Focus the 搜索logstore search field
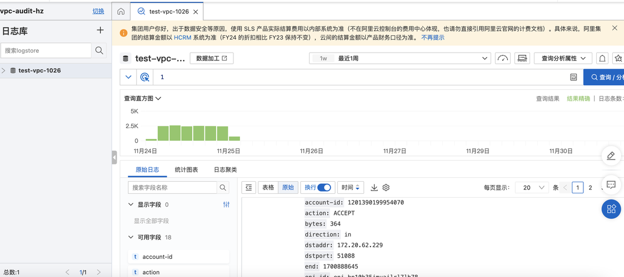624x277 pixels. tap(46, 50)
